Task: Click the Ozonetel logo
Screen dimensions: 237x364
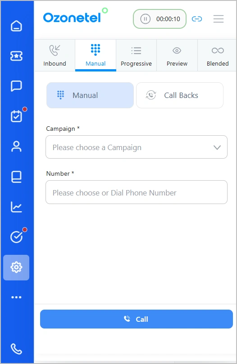Action: tap(75, 16)
